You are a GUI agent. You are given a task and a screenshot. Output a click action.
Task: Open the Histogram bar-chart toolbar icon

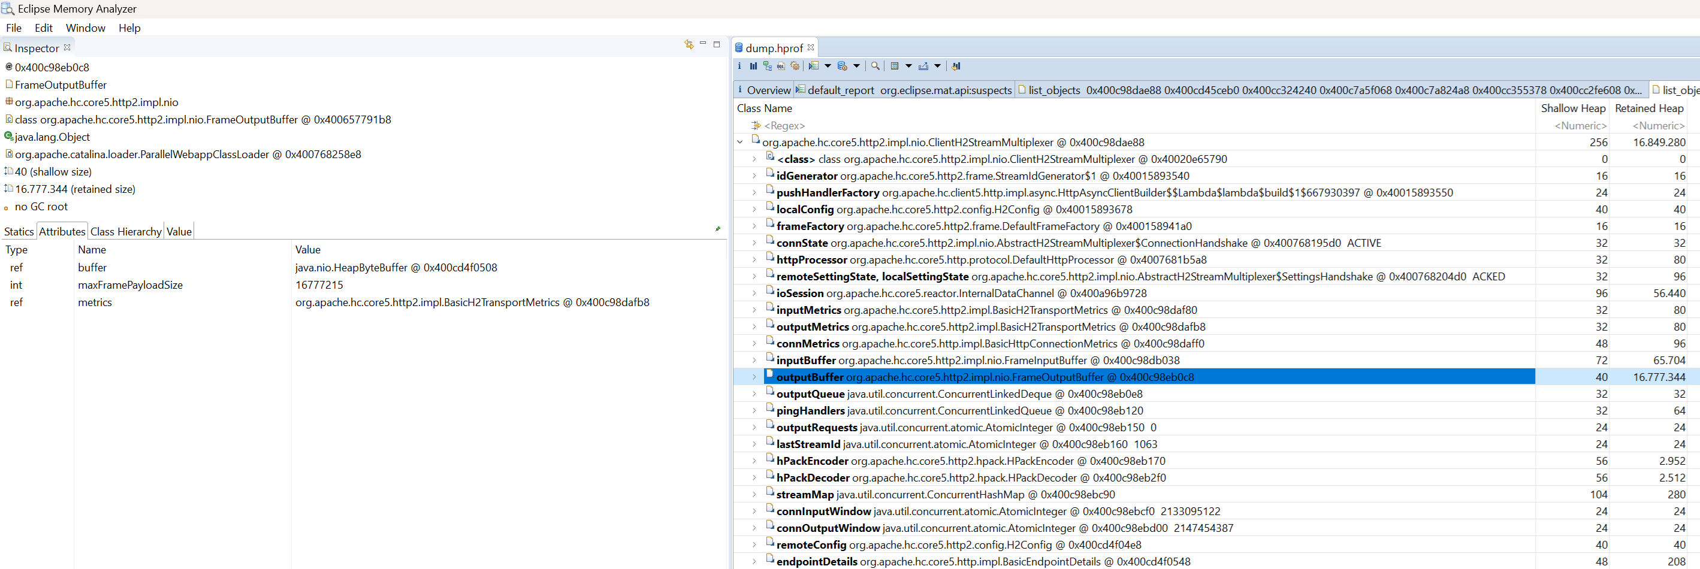pyautogui.click(x=753, y=66)
